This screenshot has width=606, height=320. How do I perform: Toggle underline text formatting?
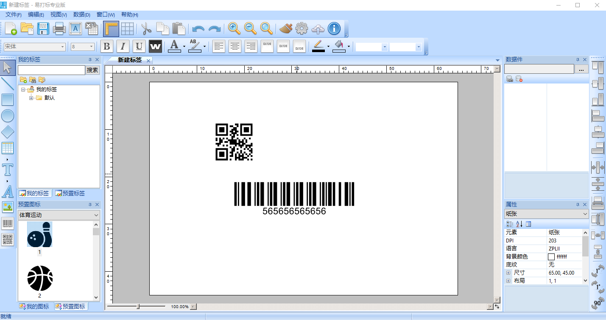pyautogui.click(x=139, y=46)
